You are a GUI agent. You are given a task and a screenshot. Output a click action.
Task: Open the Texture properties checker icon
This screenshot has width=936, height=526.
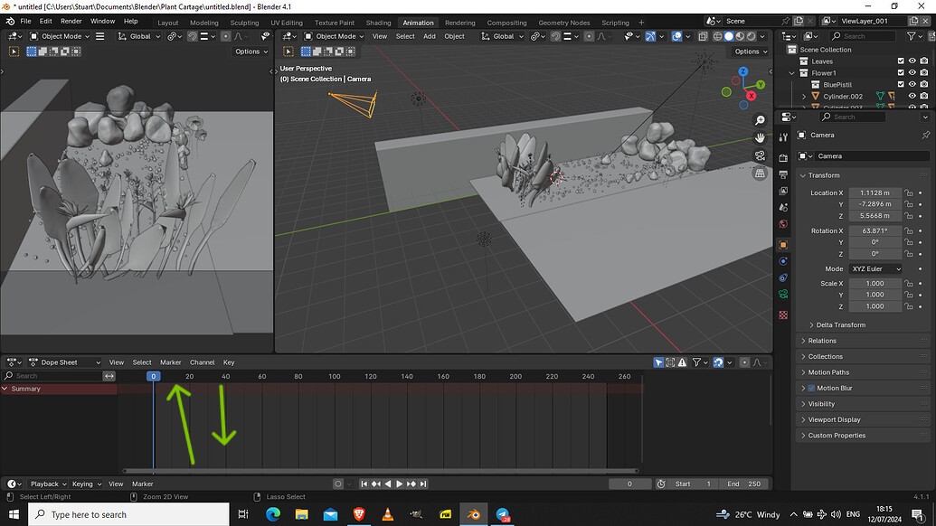[783, 315]
